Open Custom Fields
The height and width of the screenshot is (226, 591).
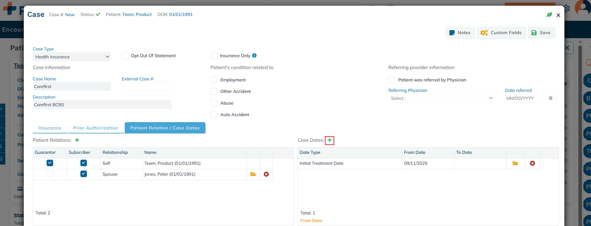click(x=501, y=33)
